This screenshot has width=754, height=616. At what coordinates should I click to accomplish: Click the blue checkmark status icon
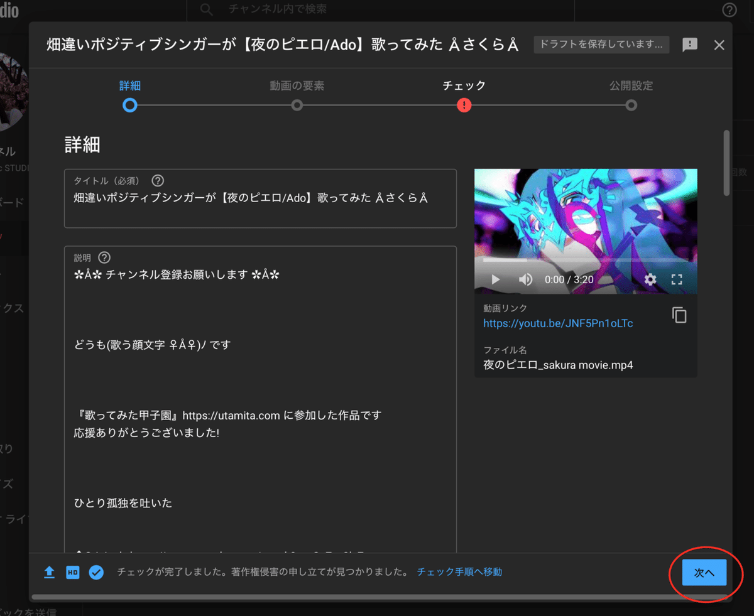click(96, 572)
